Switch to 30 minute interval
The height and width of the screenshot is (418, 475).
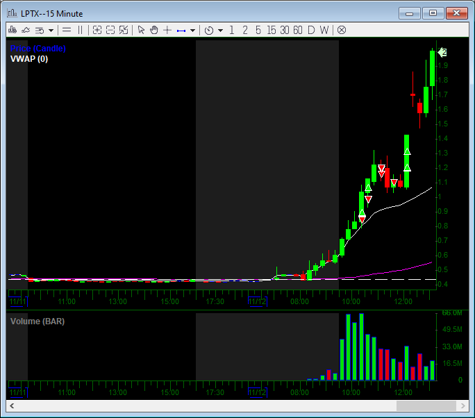[x=285, y=30]
